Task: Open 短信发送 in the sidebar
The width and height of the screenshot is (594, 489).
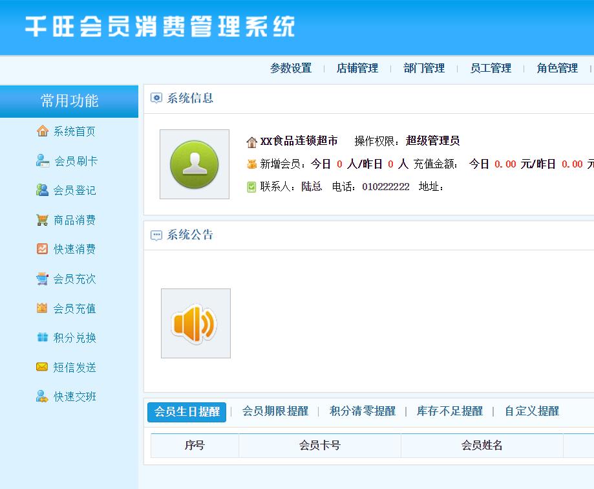Action: coord(74,367)
